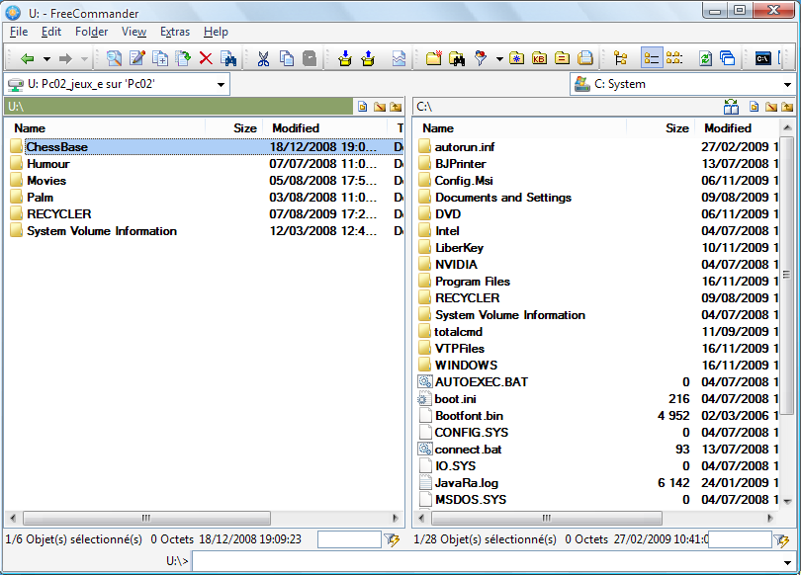Click left panel quick filter funnel icon

coord(393,539)
